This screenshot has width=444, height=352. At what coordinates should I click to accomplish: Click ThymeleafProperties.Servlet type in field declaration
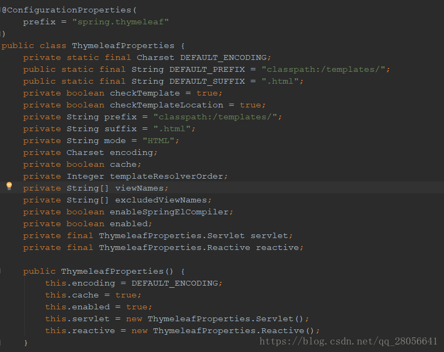171,236
